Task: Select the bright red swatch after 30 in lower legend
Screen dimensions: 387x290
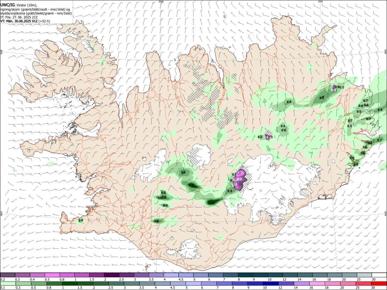Action: pyautogui.click(x=379, y=283)
